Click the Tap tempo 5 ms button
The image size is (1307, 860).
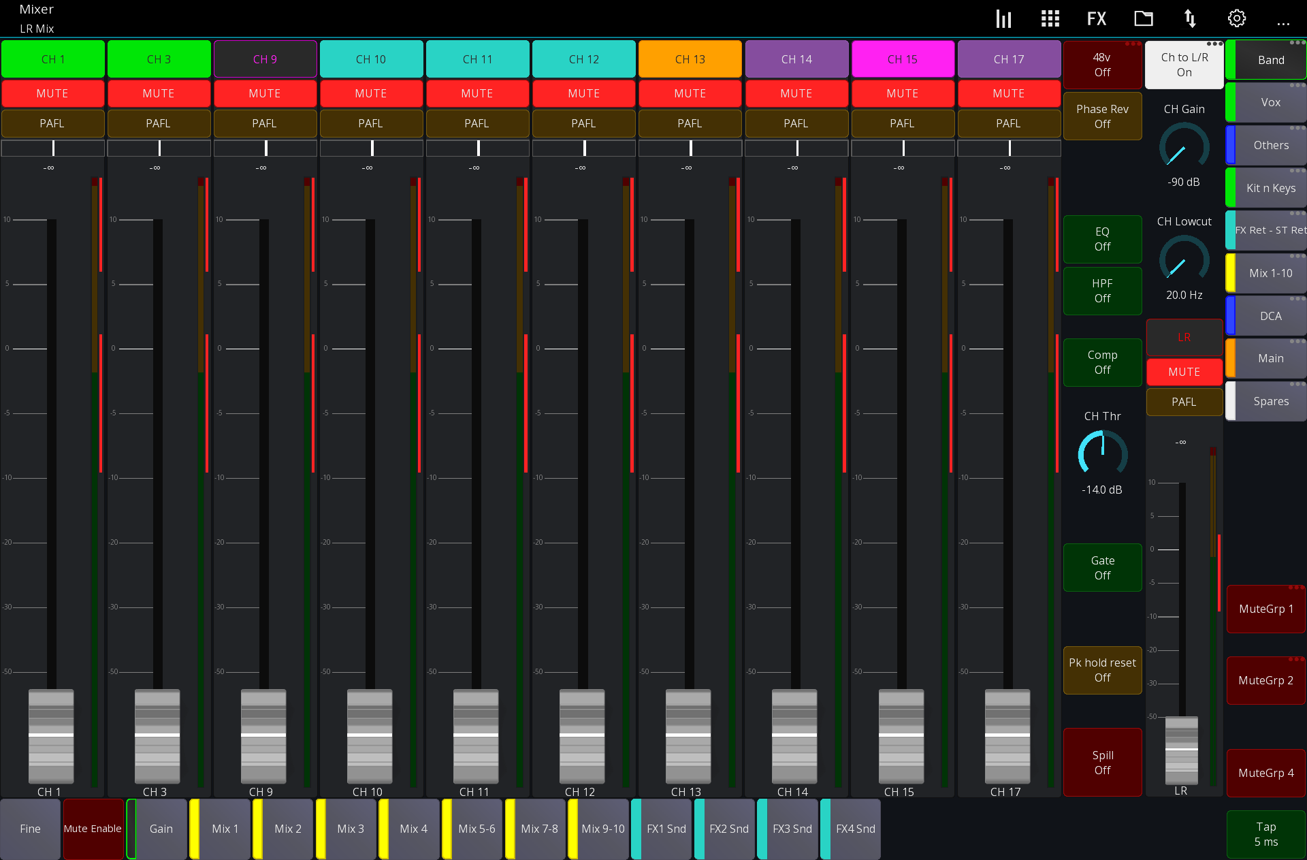coord(1266,834)
